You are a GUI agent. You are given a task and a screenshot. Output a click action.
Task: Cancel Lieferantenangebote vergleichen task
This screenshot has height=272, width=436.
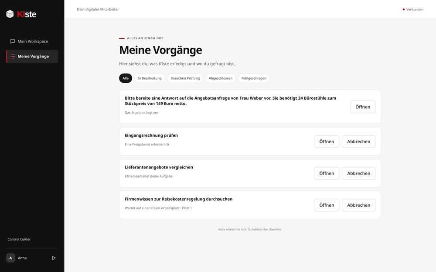pyautogui.click(x=358, y=173)
